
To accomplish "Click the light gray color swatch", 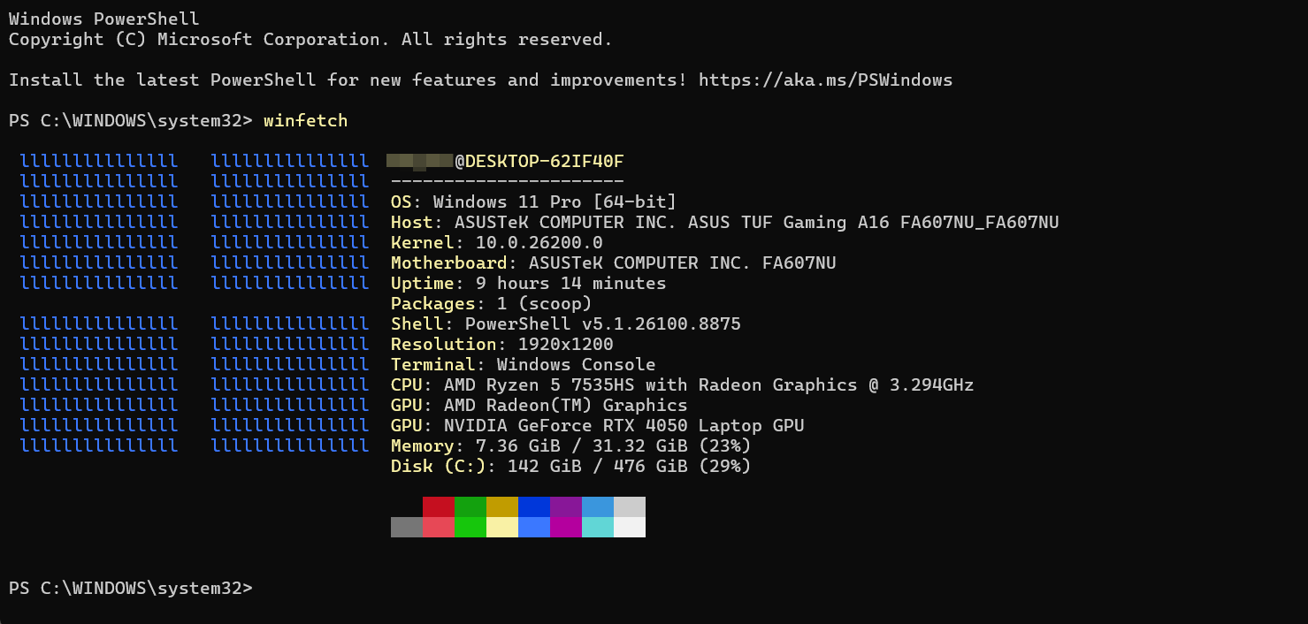I will pyautogui.click(x=630, y=506).
